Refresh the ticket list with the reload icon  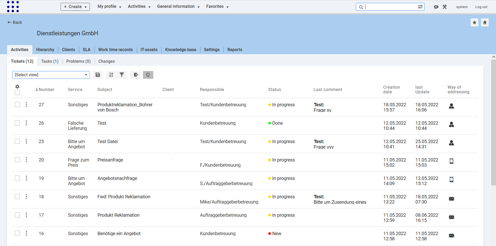148,75
